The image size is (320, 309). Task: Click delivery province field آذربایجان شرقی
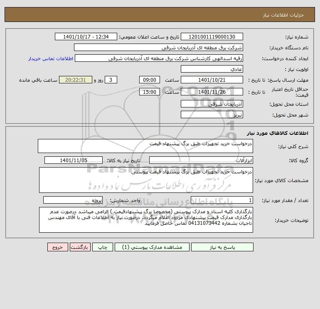pos(212,104)
